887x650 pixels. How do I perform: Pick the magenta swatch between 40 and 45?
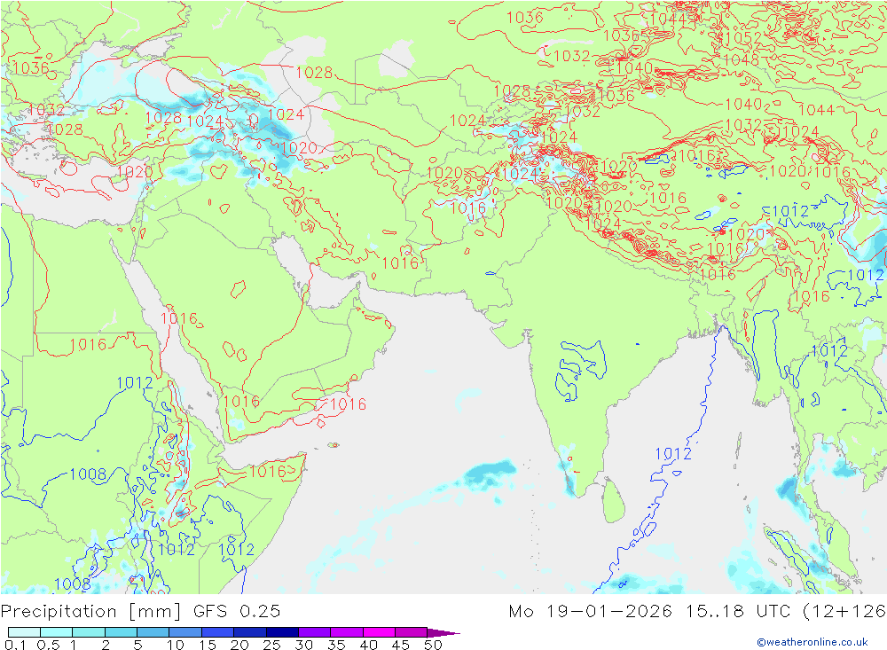tap(379, 632)
